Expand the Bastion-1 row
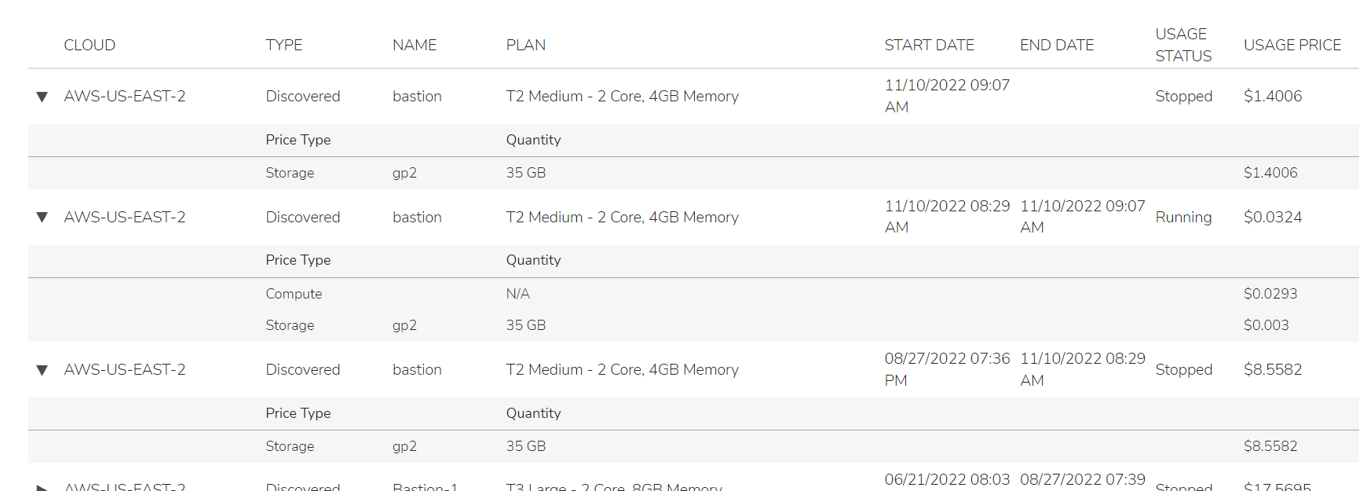The image size is (1367, 491). tap(42, 487)
